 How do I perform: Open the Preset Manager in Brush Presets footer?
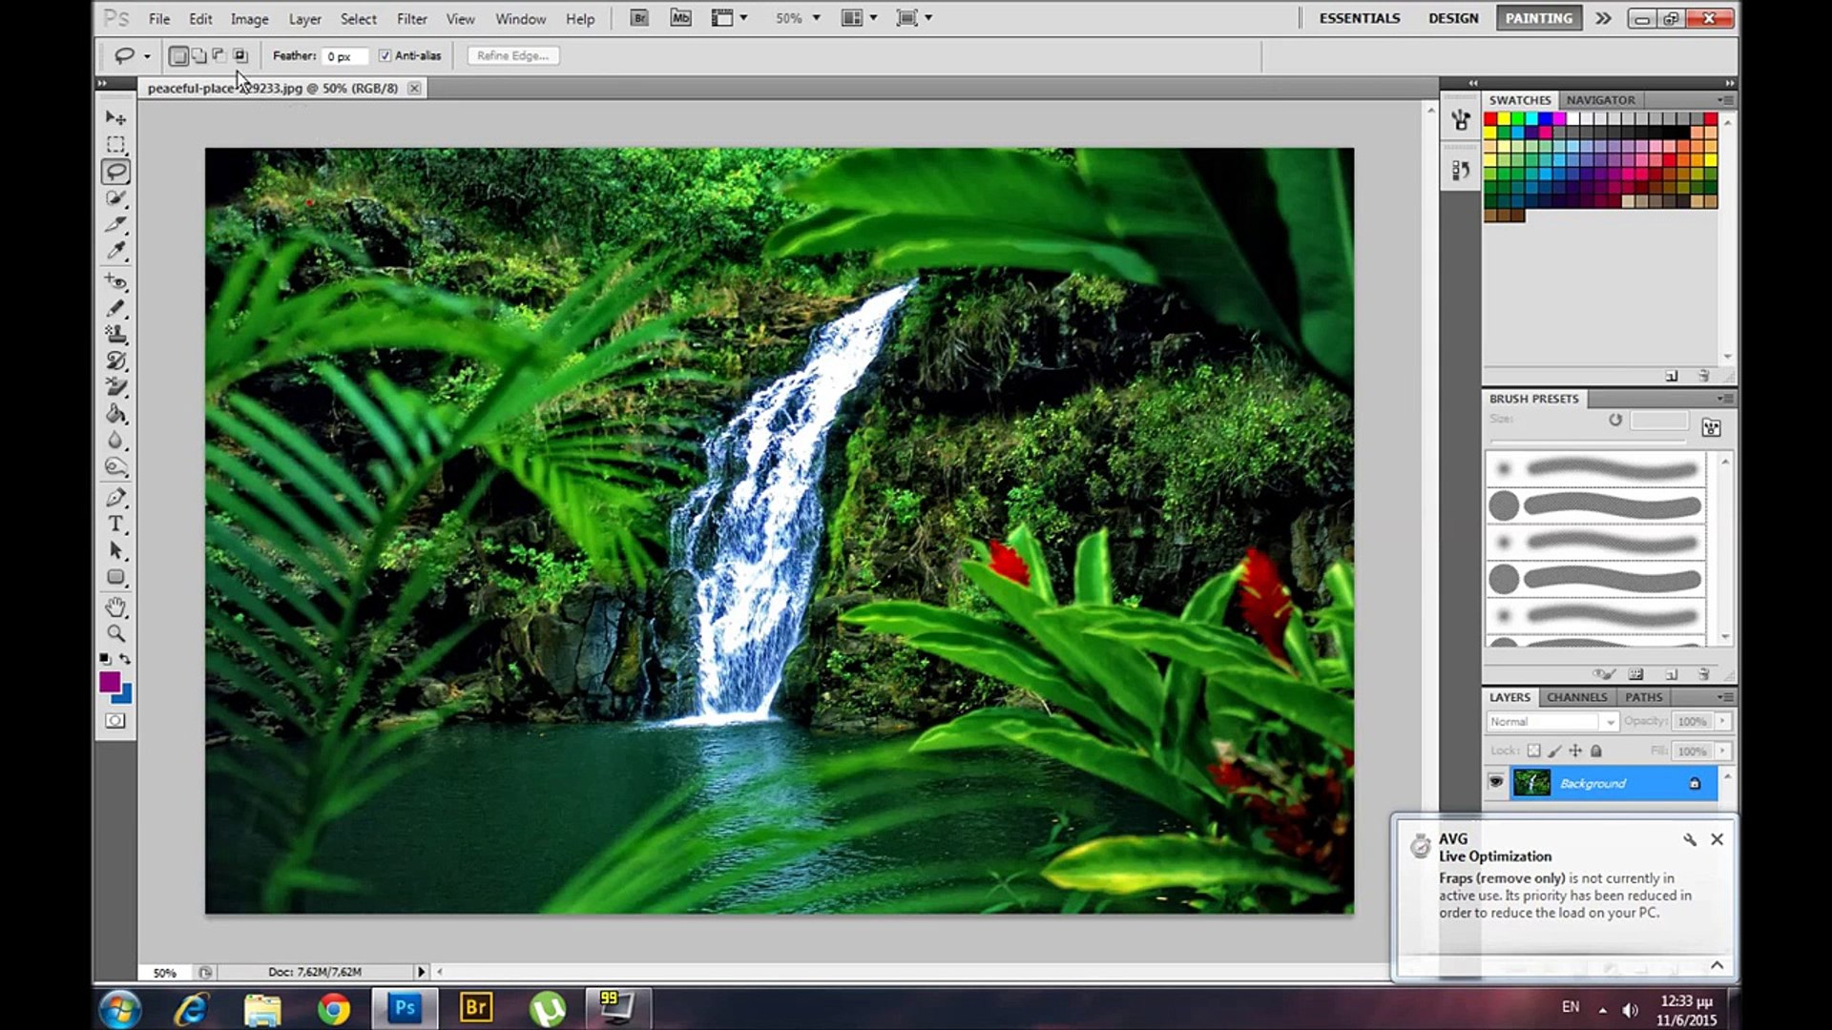[x=1635, y=674]
